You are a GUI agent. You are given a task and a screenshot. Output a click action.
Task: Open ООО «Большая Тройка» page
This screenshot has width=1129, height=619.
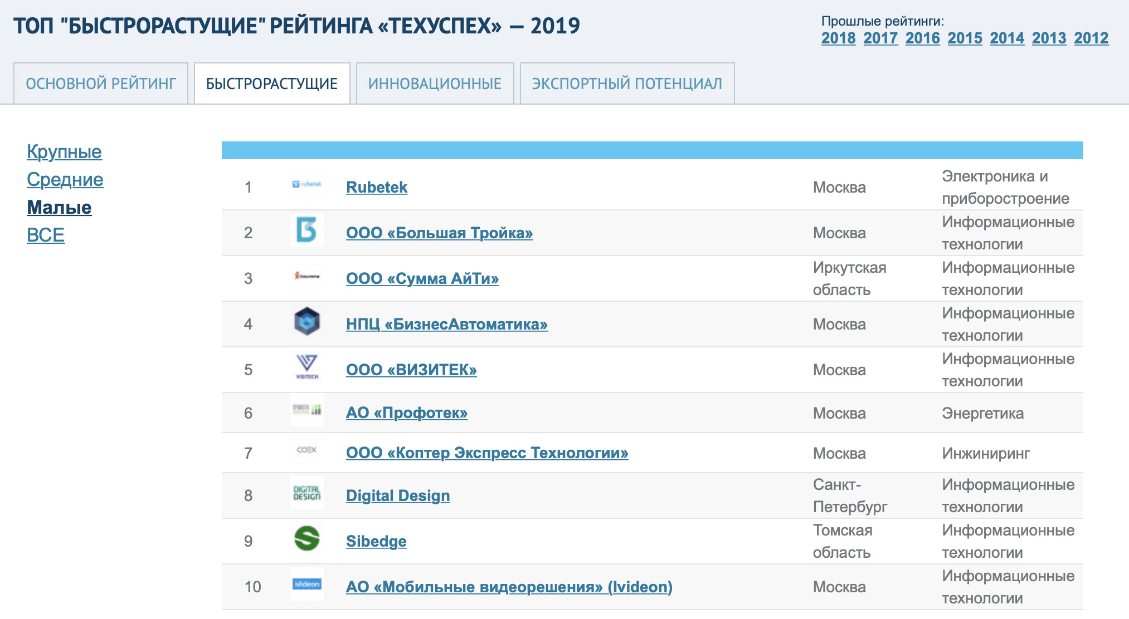(440, 233)
